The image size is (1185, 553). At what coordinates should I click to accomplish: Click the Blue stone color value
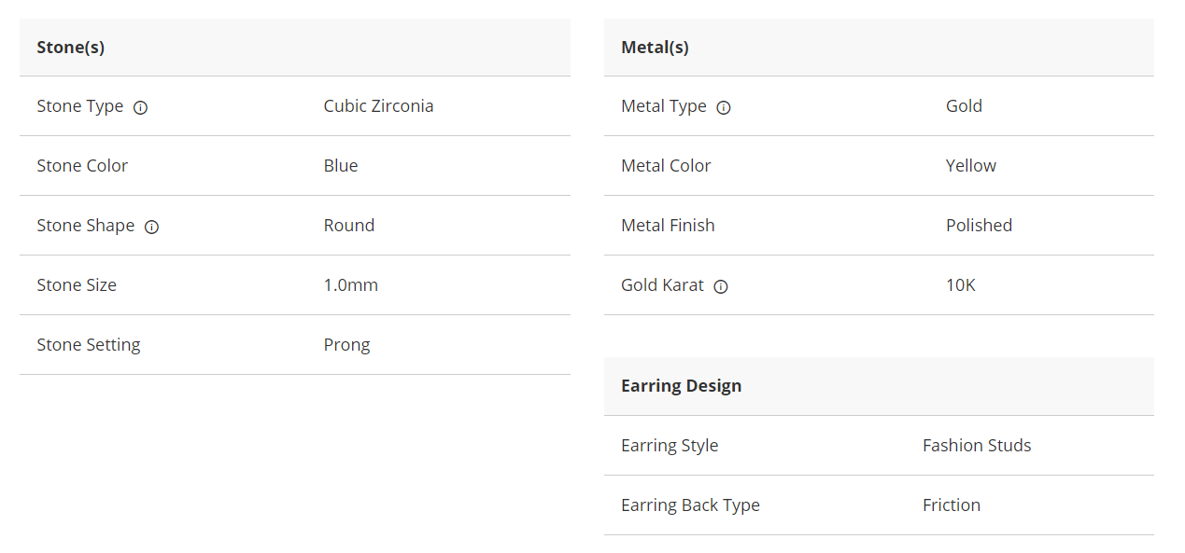coord(341,165)
